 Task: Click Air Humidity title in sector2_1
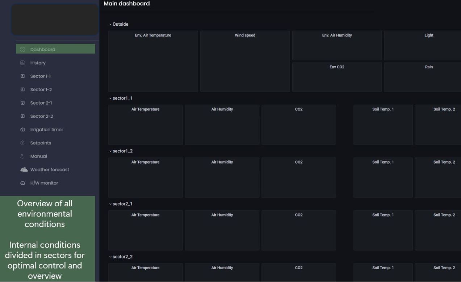[x=222, y=215]
